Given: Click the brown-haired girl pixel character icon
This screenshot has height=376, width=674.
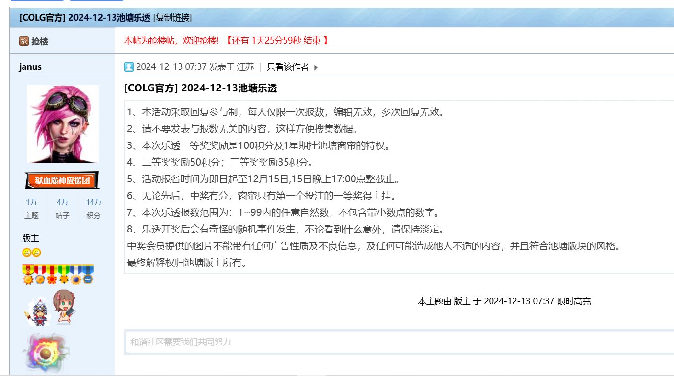Looking at the screenshot, I should tap(64, 306).
